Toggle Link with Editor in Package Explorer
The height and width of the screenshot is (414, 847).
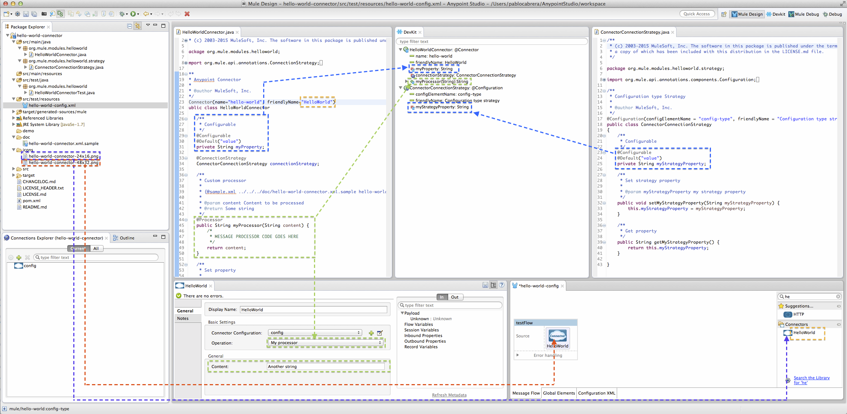[x=138, y=26]
